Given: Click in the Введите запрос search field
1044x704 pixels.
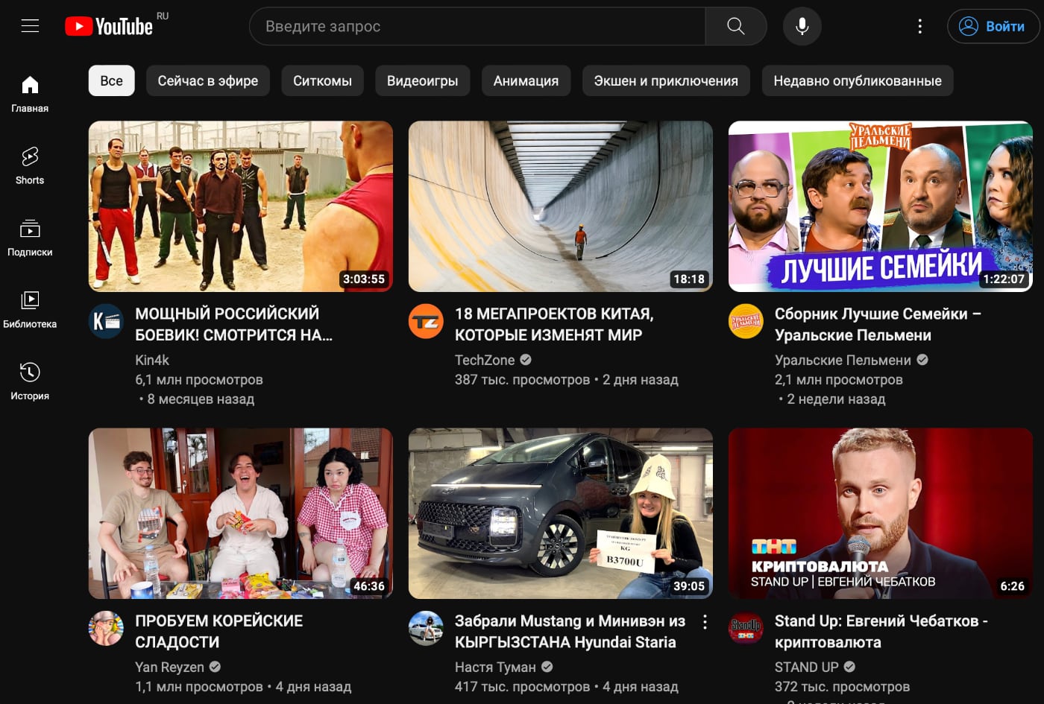Looking at the screenshot, I should click(x=477, y=26).
